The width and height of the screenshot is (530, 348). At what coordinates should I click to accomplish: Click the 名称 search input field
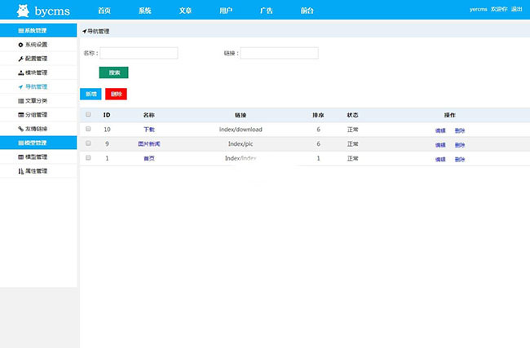139,53
